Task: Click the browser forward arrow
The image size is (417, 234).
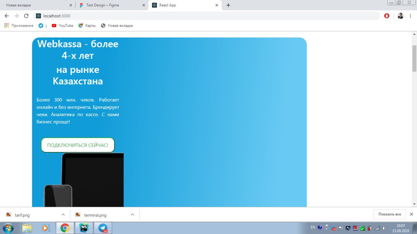Action: click(17, 16)
